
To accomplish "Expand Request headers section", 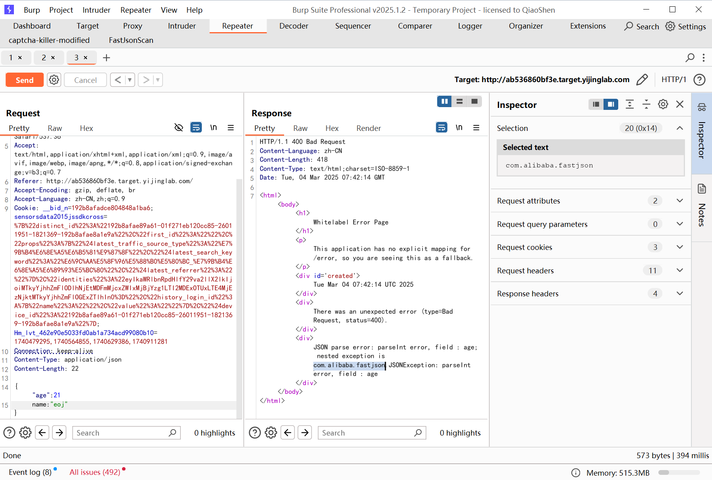I will (x=679, y=271).
